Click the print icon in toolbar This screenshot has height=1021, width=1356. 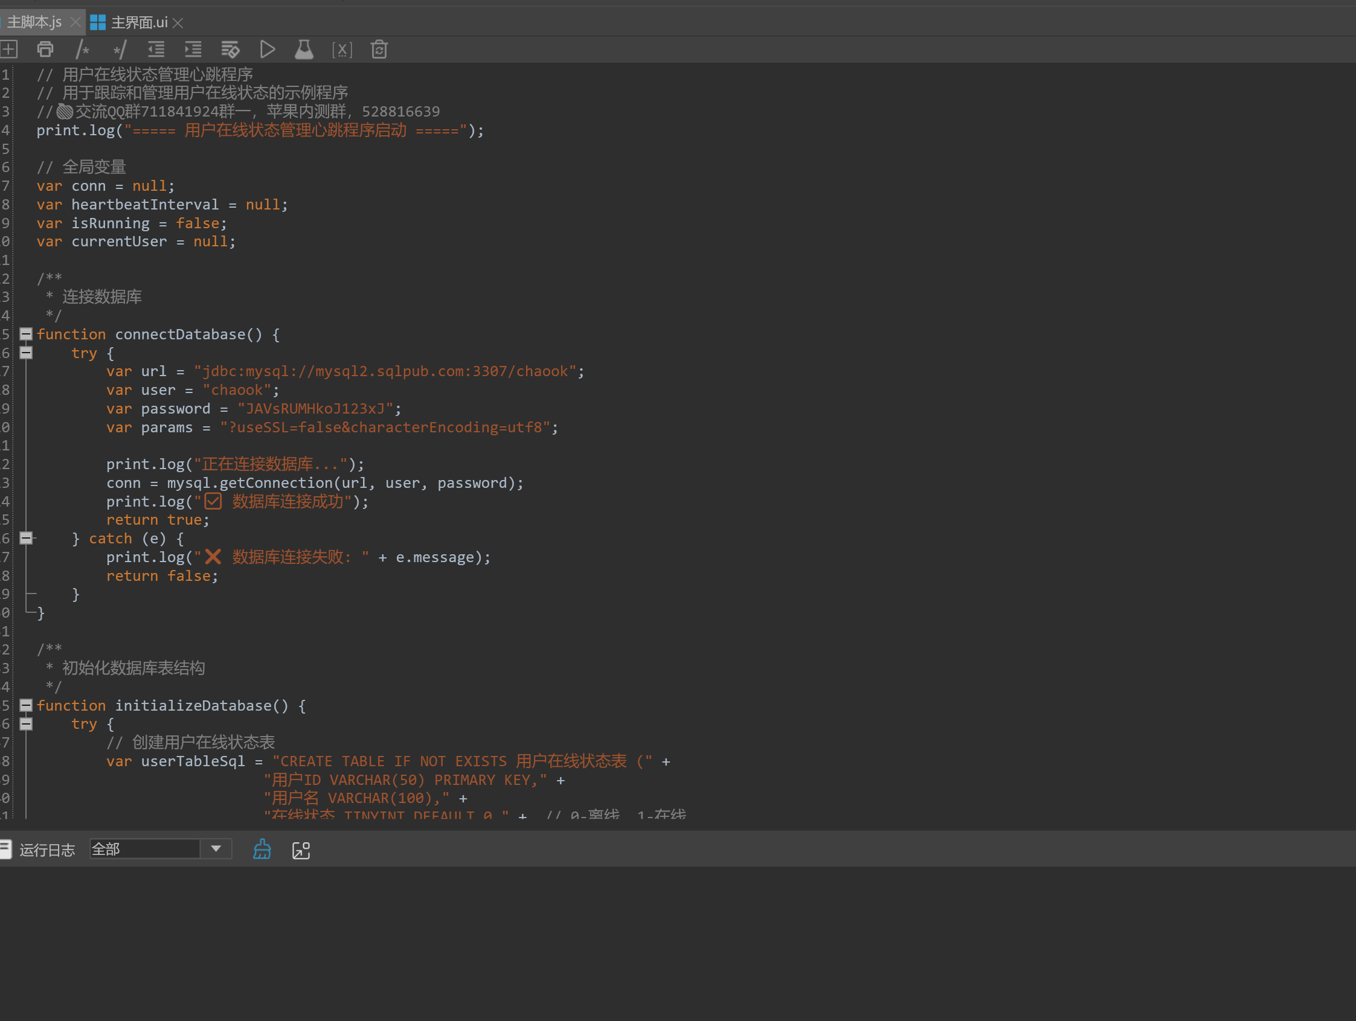pyautogui.click(x=45, y=49)
